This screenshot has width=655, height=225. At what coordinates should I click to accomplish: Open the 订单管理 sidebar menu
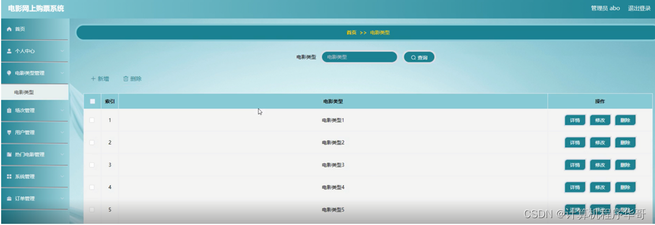click(34, 198)
